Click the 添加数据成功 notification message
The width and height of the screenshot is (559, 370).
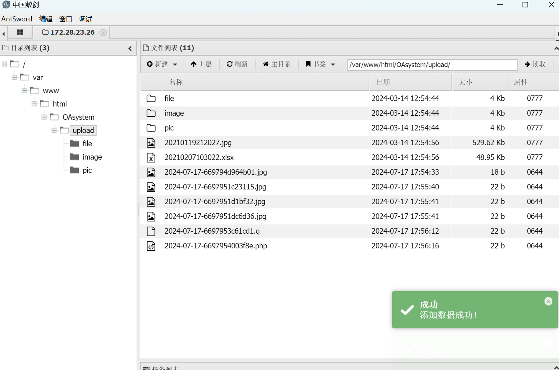449,315
